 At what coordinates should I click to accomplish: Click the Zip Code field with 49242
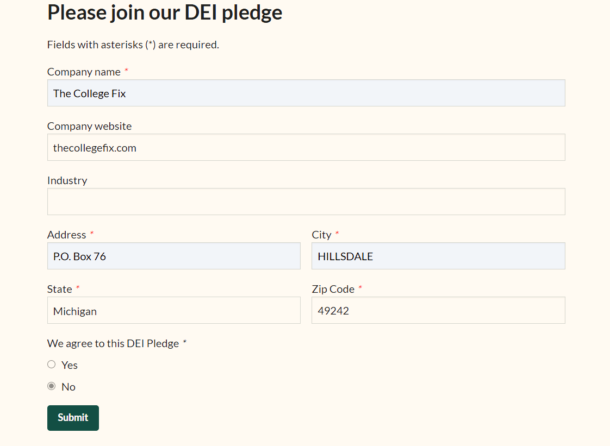click(438, 310)
